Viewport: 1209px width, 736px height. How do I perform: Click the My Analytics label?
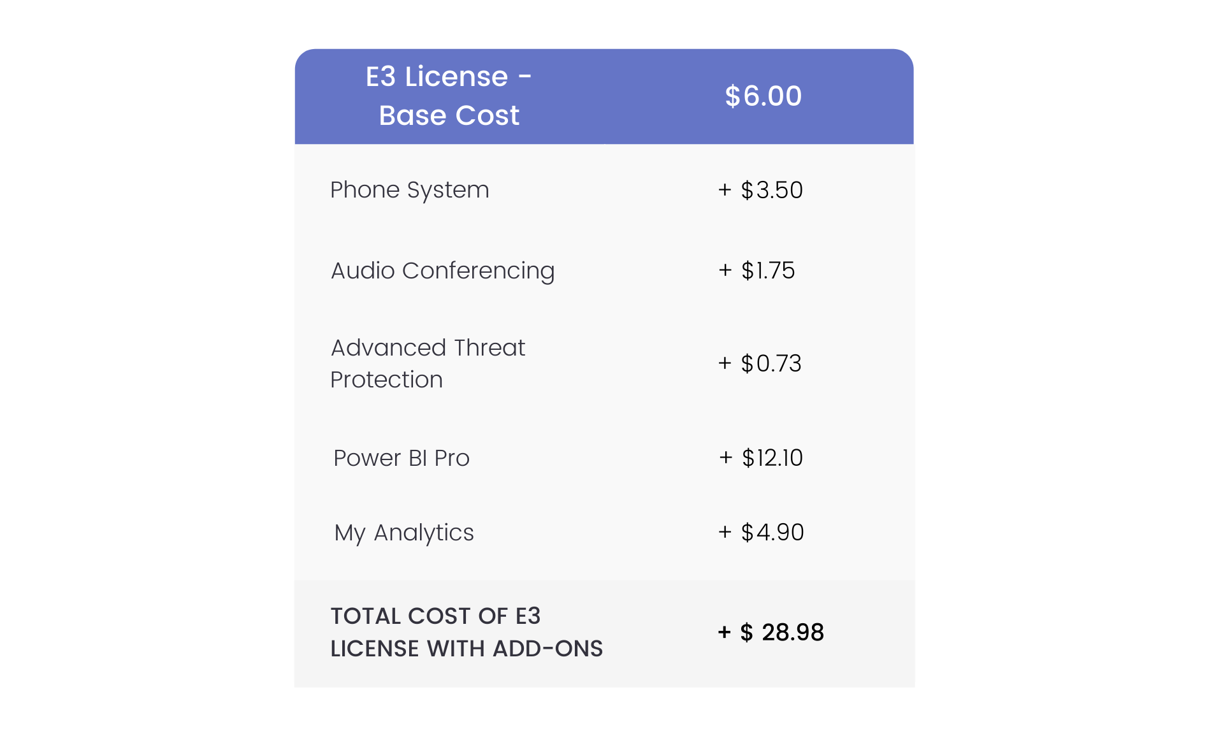(403, 533)
